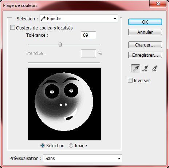Open the Sélection Pipette dropdown
Screen dimensions: 169x168
pos(79,19)
